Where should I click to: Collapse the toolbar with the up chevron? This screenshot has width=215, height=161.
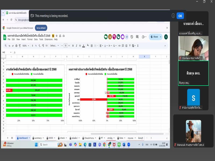pos(165,46)
